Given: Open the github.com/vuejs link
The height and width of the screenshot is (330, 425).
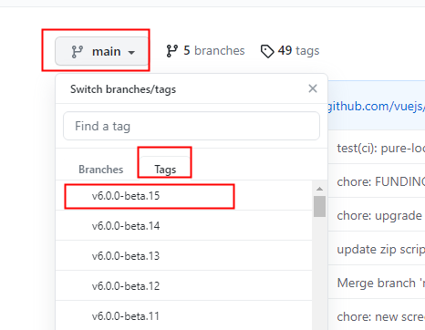Looking at the screenshot, I should [376, 107].
